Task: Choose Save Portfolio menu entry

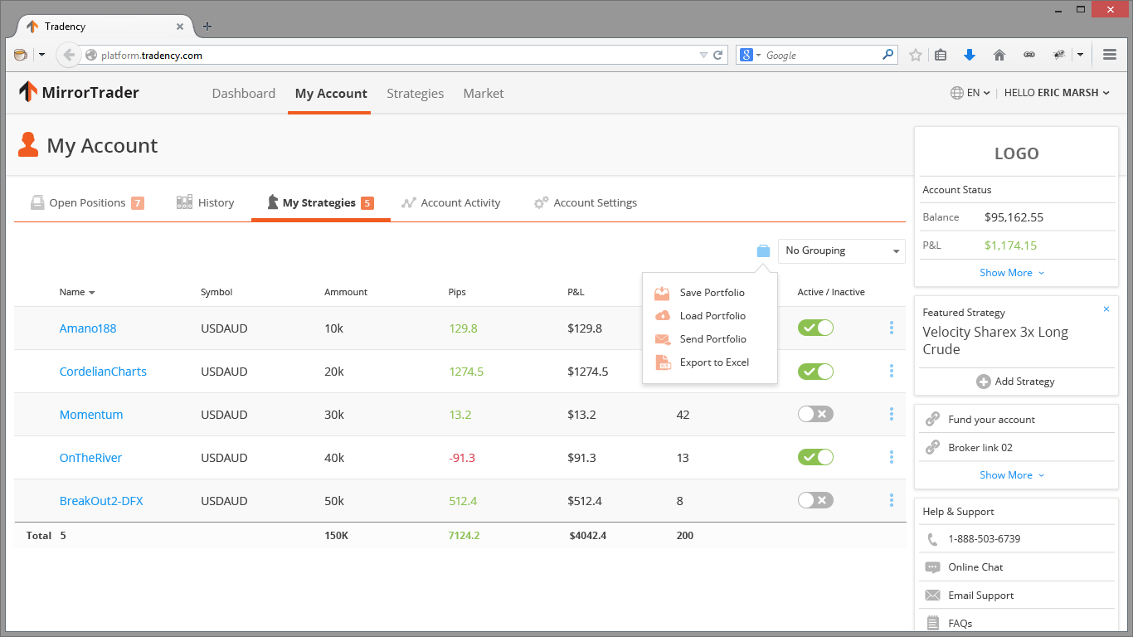Action: pos(710,293)
